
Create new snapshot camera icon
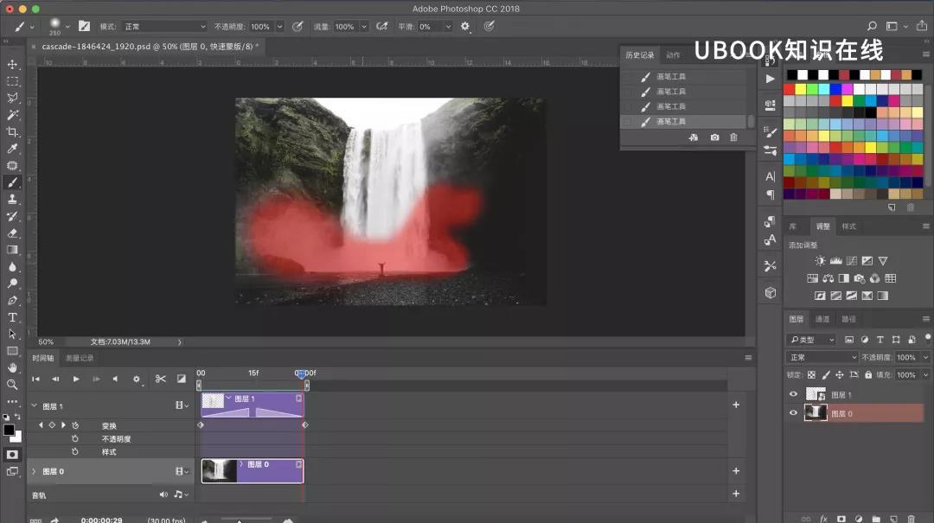tap(714, 137)
